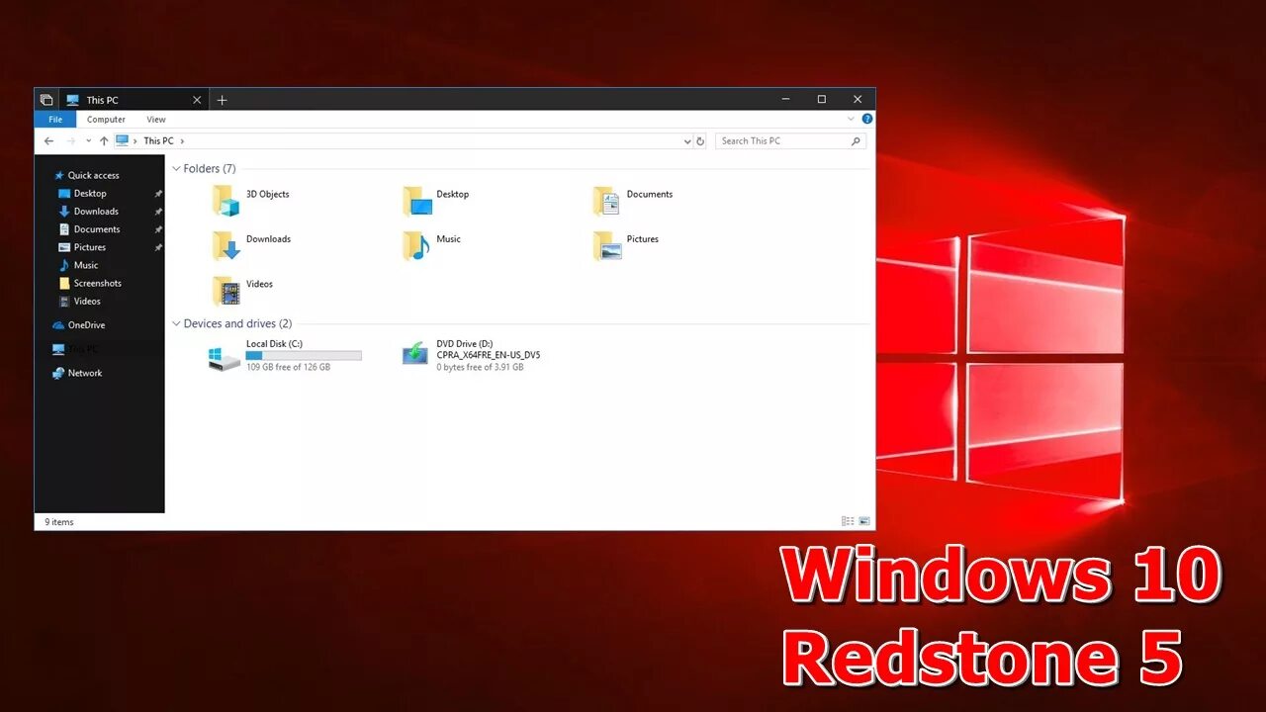Image resolution: width=1266 pixels, height=712 pixels.
Task: Collapse the Devices and drives (2) group
Action: [176, 323]
